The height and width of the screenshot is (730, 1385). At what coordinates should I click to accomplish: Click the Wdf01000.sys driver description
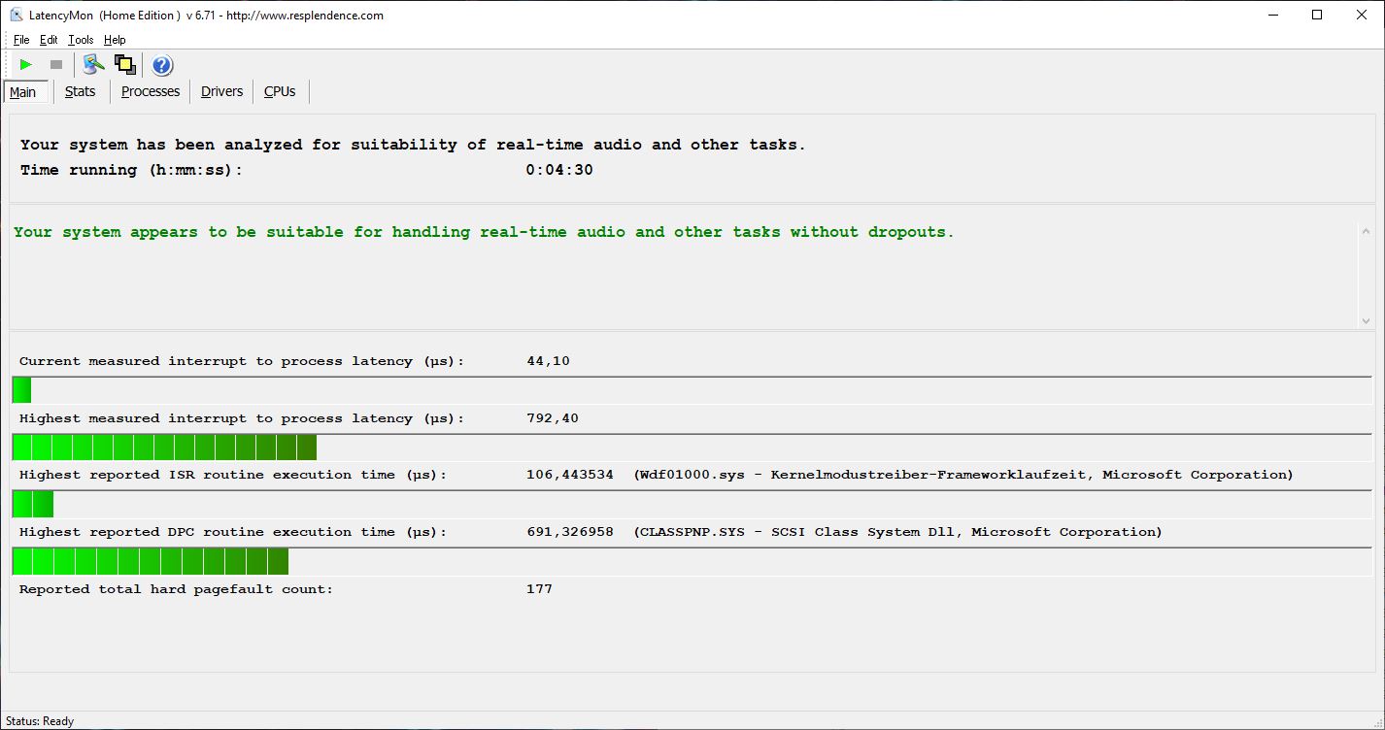(x=963, y=475)
